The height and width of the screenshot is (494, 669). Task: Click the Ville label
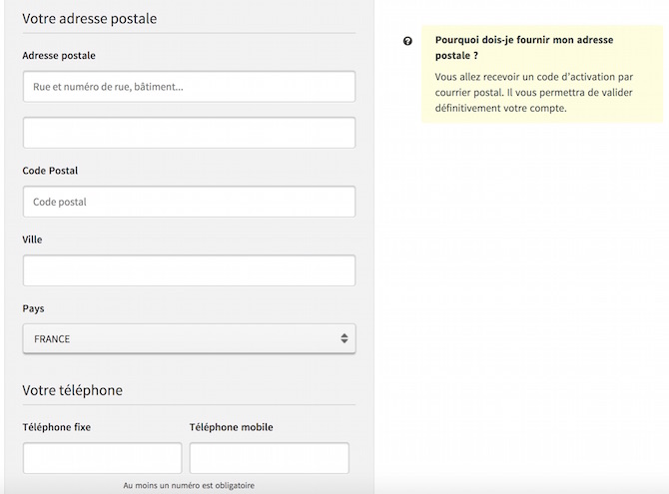[32, 240]
